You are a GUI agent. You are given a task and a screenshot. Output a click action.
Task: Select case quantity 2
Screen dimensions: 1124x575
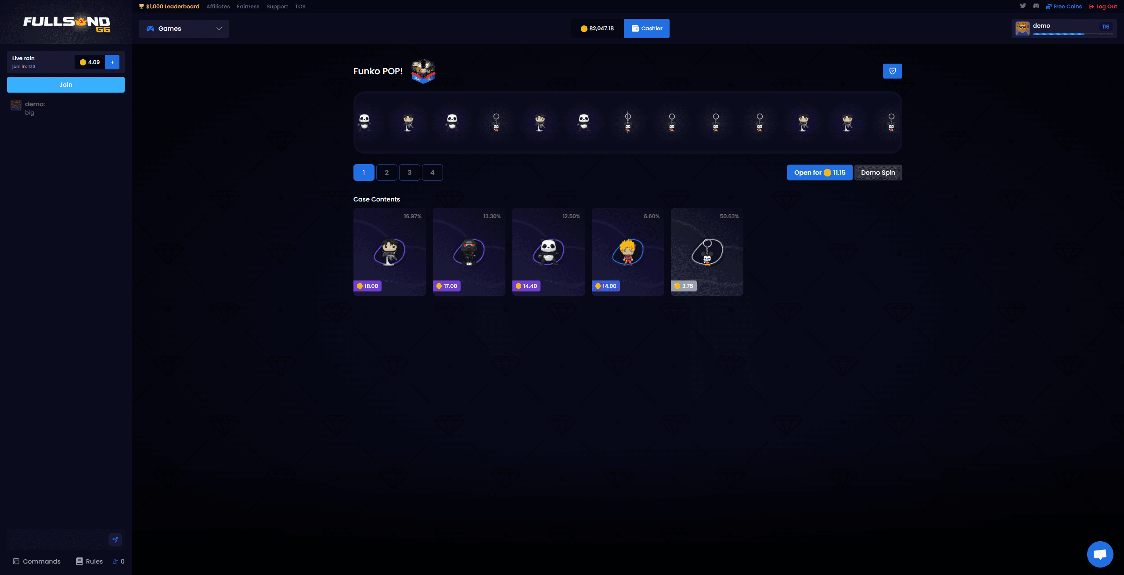[x=386, y=172]
